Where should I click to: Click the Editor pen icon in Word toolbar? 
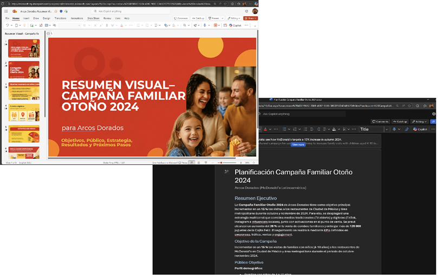click(x=407, y=129)
